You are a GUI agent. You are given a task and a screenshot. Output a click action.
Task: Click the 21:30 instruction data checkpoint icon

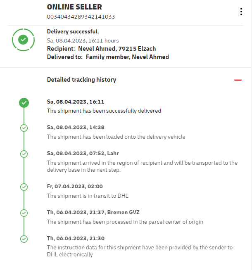tap(24, 239)
